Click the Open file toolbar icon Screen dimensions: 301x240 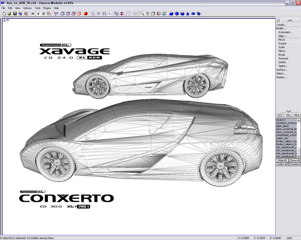[9, 14]
